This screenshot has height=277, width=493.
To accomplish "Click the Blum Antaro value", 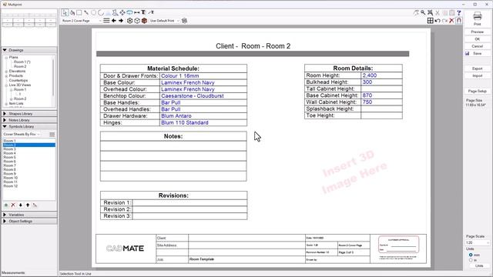I will (x=176, y=116).
